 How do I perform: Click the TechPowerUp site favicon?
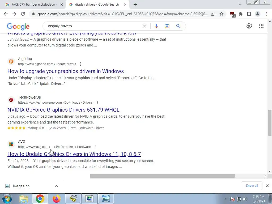[x=11, y=100]
